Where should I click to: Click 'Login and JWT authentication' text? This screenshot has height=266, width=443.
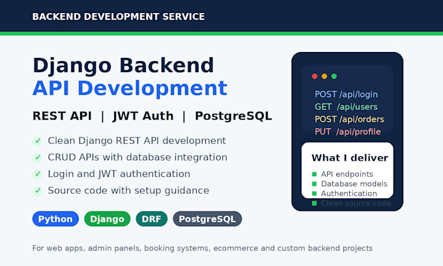[119, 174]
